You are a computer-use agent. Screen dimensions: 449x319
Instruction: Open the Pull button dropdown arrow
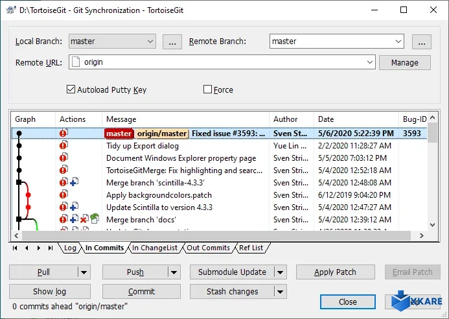coord(84,272)
